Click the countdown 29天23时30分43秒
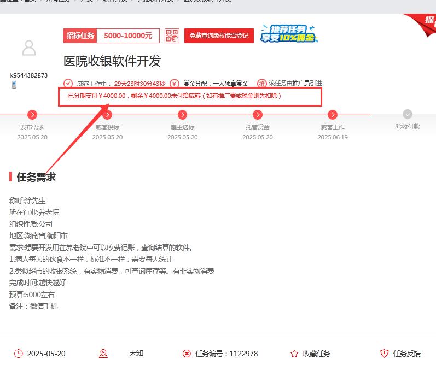436x371 pixels. coord(140,84)
